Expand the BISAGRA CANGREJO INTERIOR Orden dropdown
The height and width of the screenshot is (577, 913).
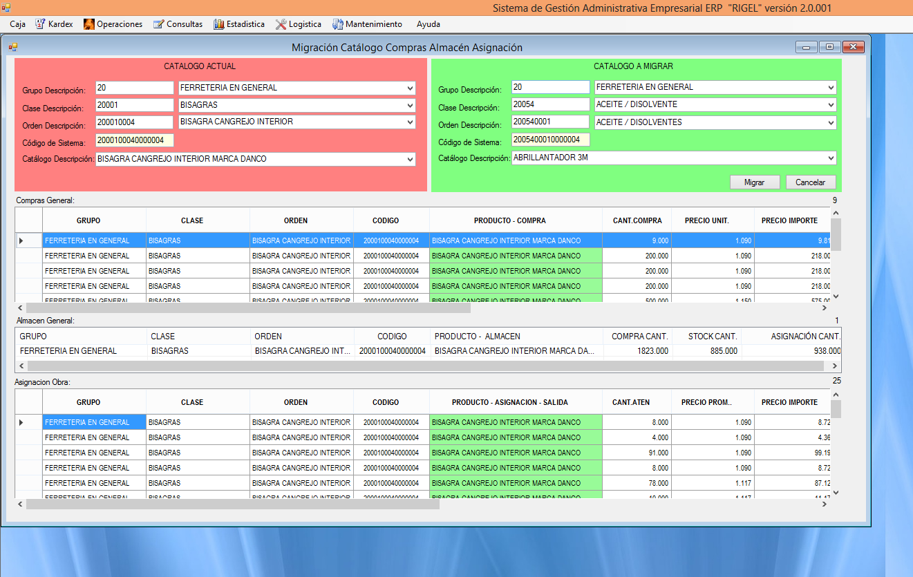[x=410, y=122]
